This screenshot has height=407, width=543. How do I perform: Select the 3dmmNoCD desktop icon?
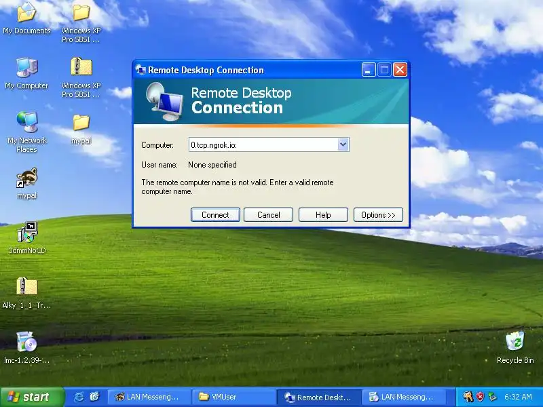coord(26,238)
